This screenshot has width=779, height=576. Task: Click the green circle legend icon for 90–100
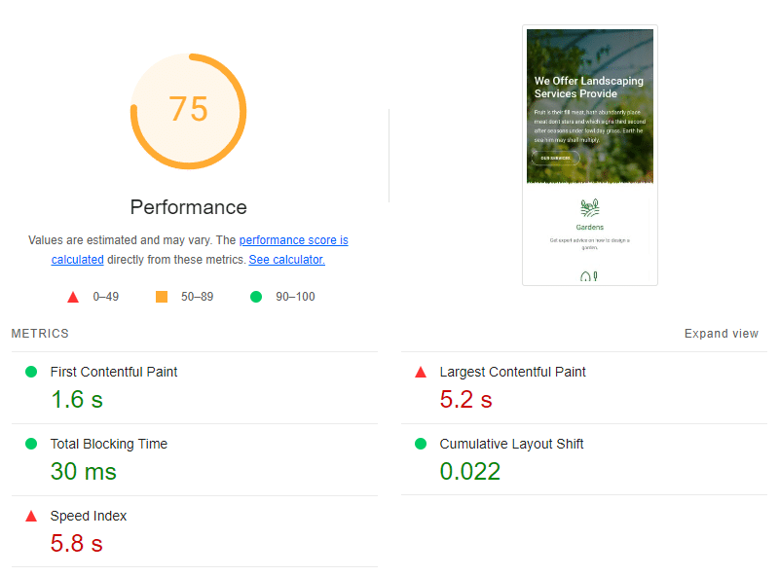pyautogui.click(x=256, y=297)
